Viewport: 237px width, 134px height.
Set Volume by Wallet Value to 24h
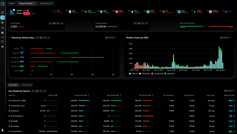point(37,38)
